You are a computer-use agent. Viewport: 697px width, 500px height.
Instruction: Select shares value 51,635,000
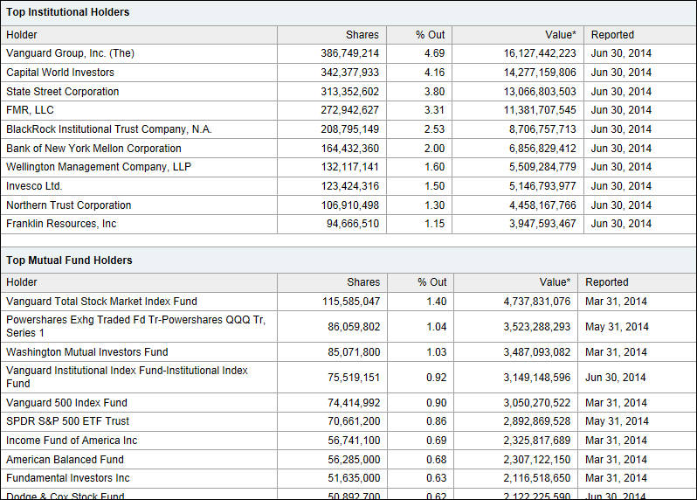(x=354, y=478)
